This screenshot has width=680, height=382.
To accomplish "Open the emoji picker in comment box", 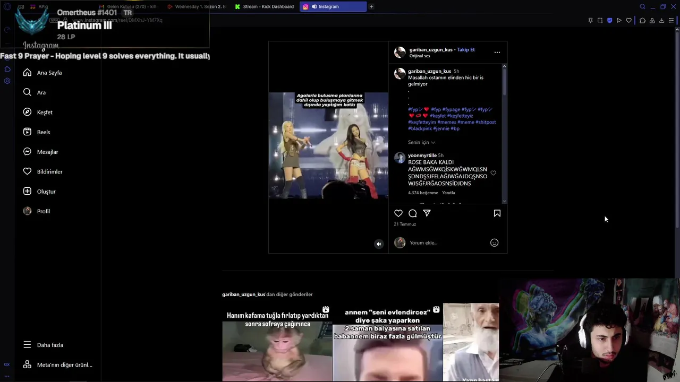I will click(x=494, y=243).
